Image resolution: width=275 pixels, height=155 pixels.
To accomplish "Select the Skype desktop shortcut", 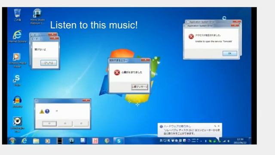I will click(x=17, y=81).
